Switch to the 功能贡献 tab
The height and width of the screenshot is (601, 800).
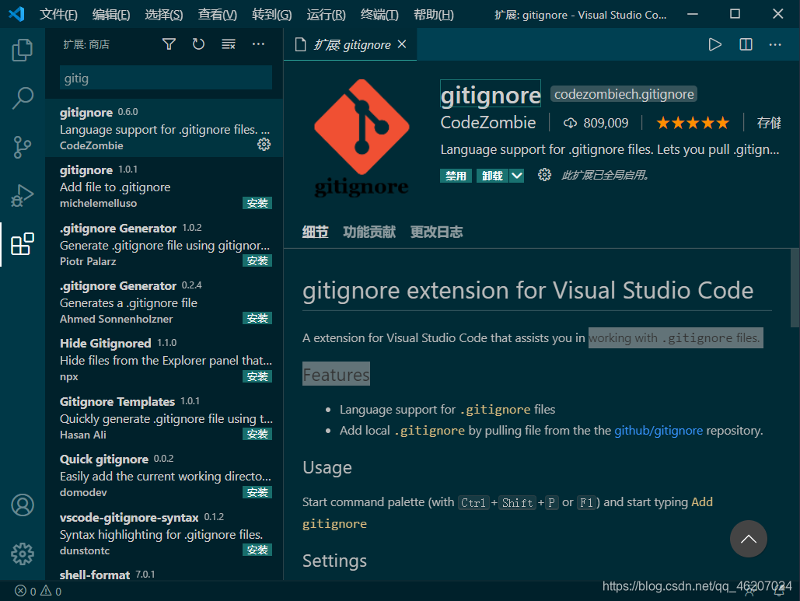pos(369,232)
